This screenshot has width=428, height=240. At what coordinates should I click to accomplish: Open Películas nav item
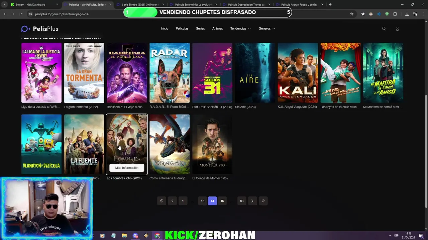coord(182,29)
